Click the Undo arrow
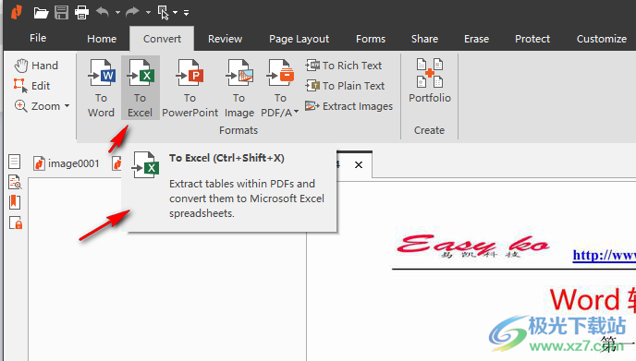 point(103,12)
